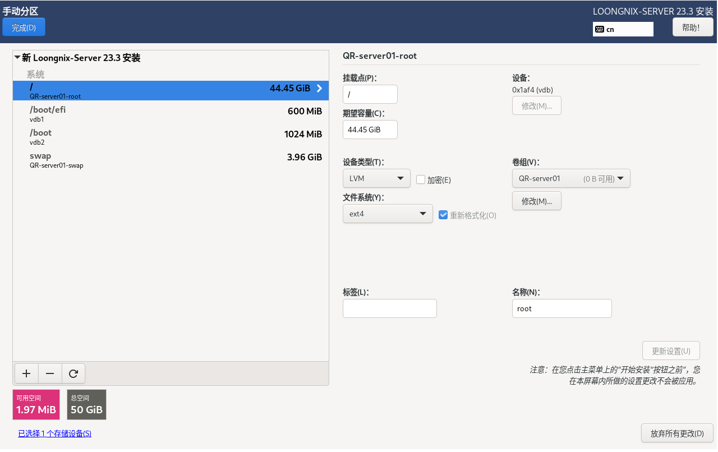Click the remove mount point minus icon
The width and height of the screenshot is (718, 452).
[x=50, y=373]
